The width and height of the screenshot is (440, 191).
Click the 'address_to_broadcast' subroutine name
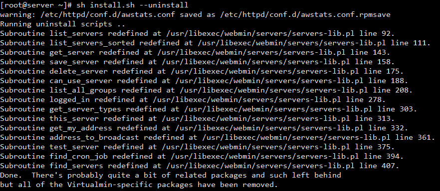point(94,137)
